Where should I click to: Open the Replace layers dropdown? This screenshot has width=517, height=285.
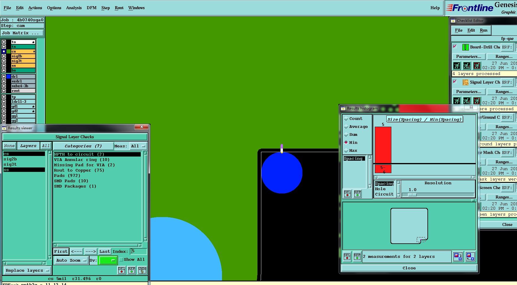point(27,270)
